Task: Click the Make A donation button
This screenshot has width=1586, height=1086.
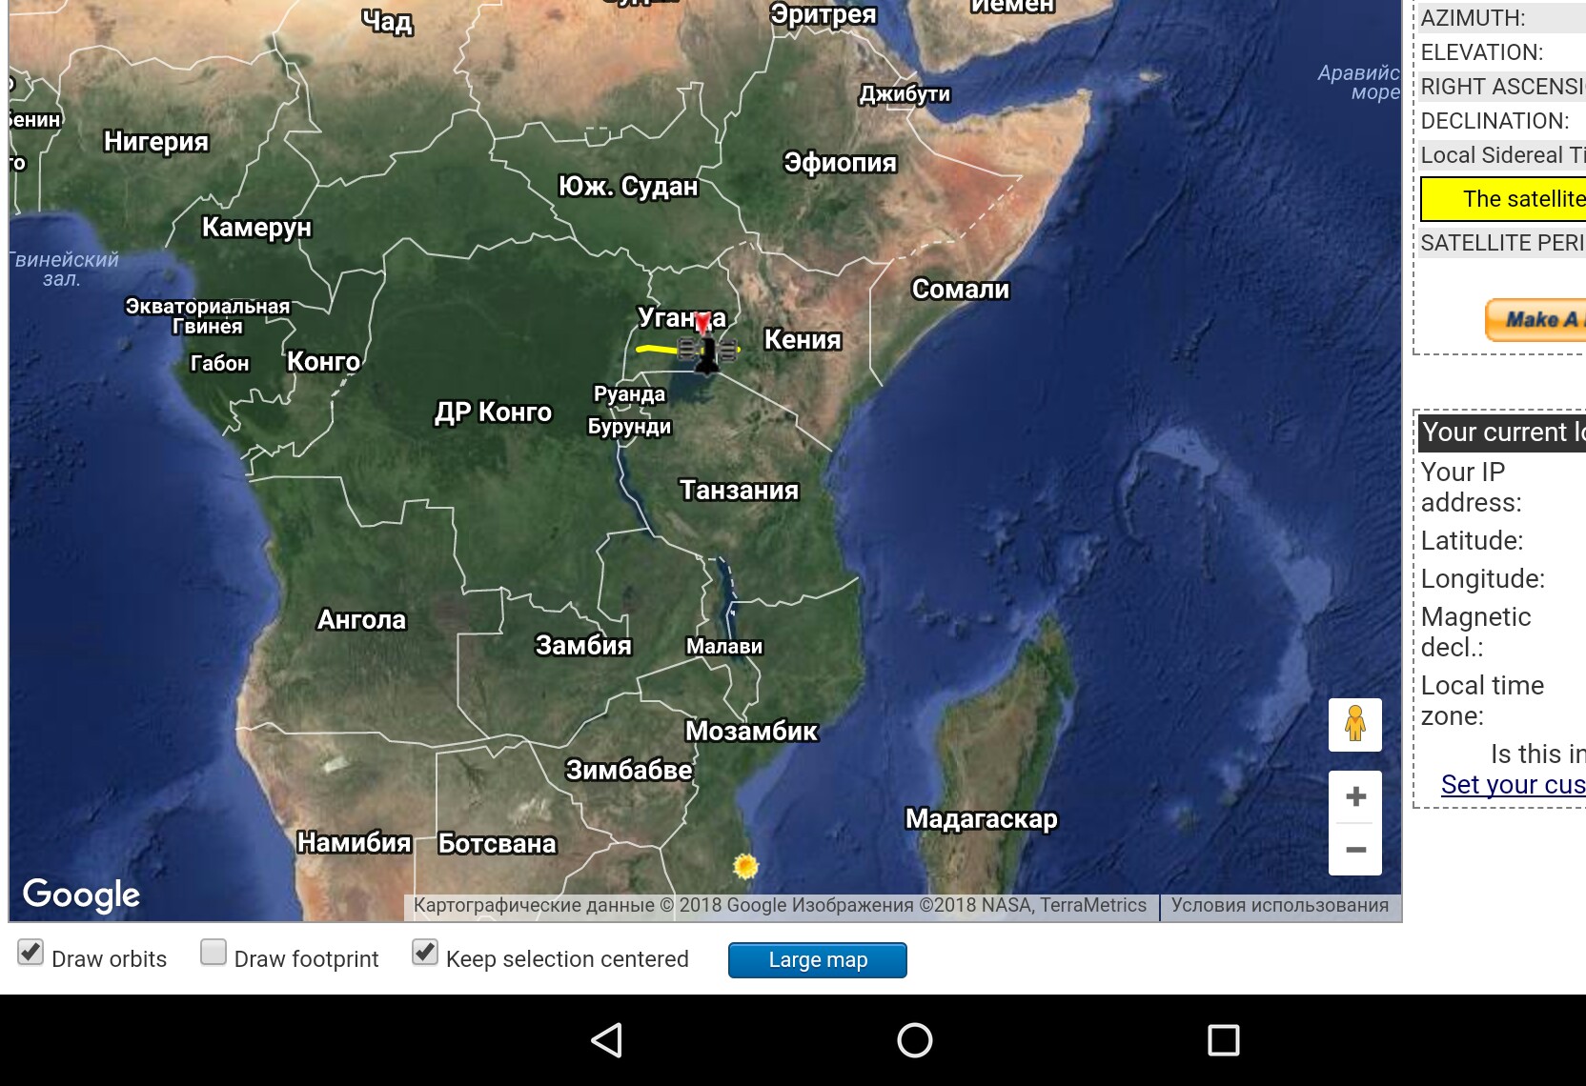Action: (1535, 320)
